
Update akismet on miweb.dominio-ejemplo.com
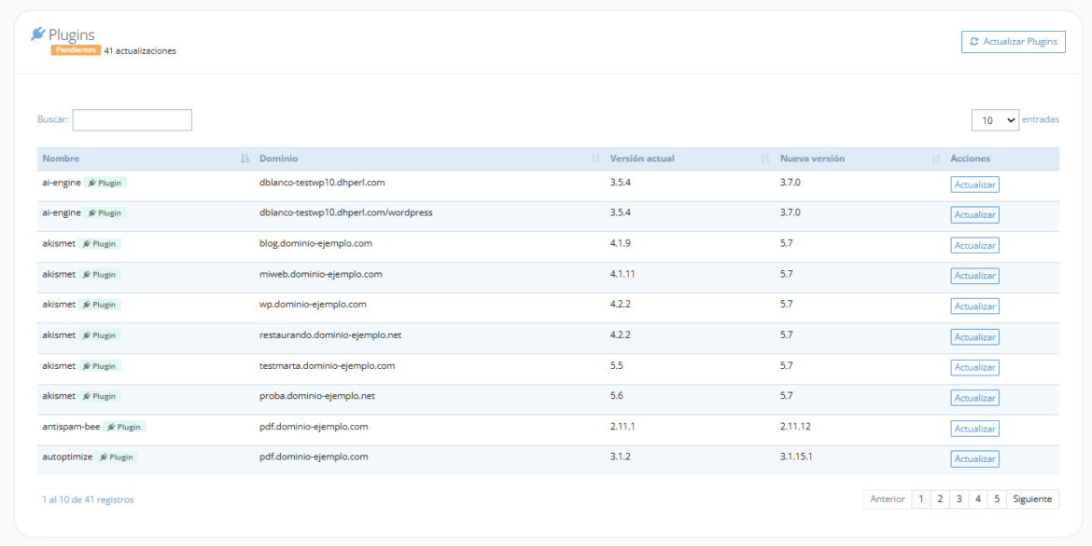pyautogui.click(x=975, y=276)
